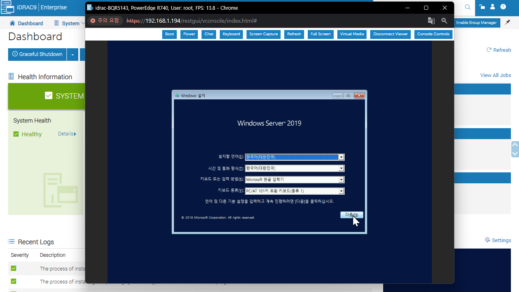Screen dimensions: 519x292
Task: Open the Chat button in virtual console
Action: (209, 34)
